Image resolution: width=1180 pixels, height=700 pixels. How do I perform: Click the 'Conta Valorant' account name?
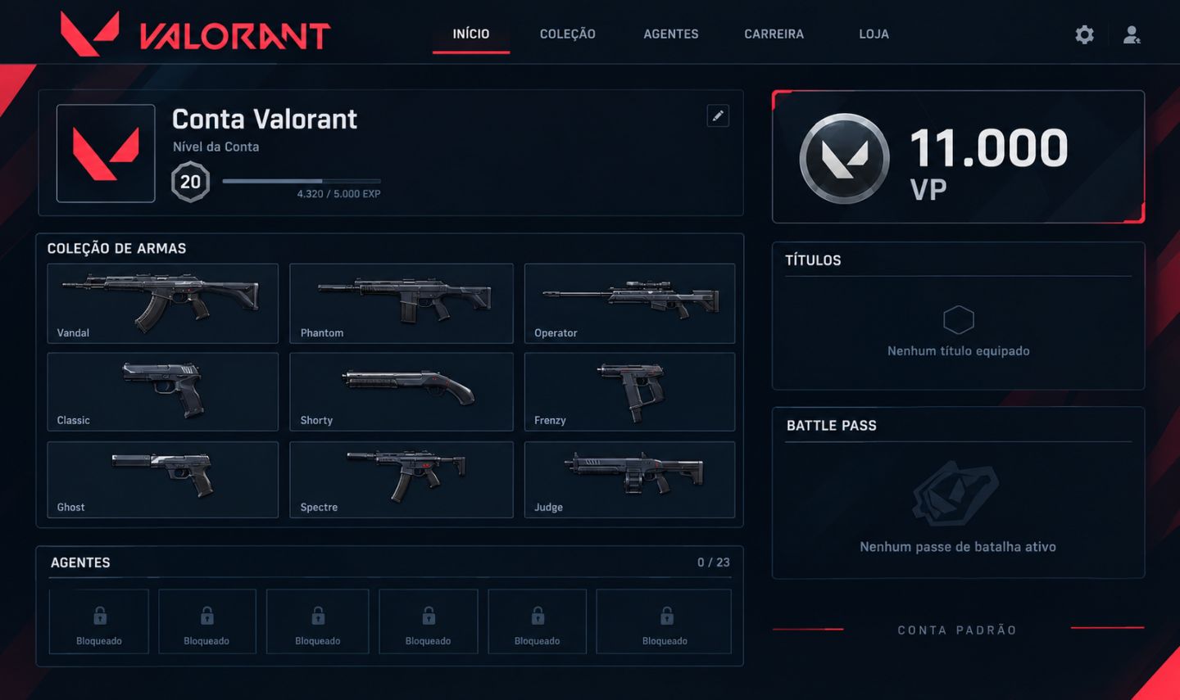coord(265,120)
